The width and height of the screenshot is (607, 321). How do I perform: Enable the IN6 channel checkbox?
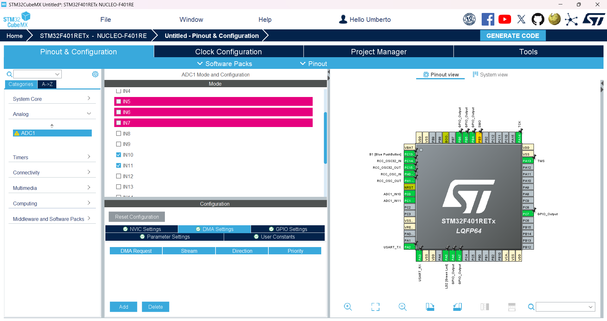tap(119, 112)
